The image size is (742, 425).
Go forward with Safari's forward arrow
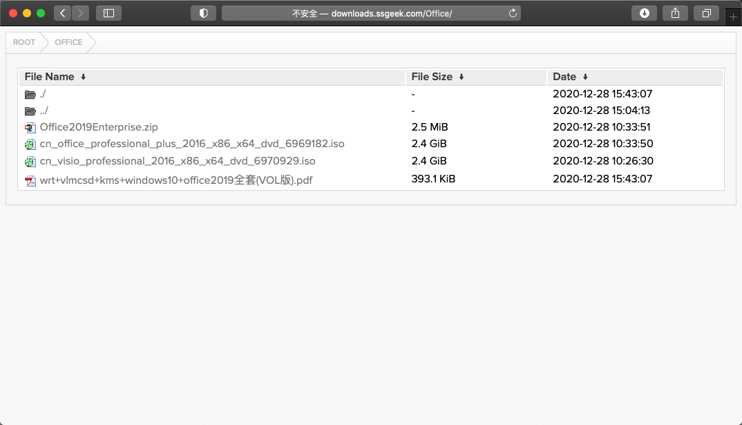[80, 13]
